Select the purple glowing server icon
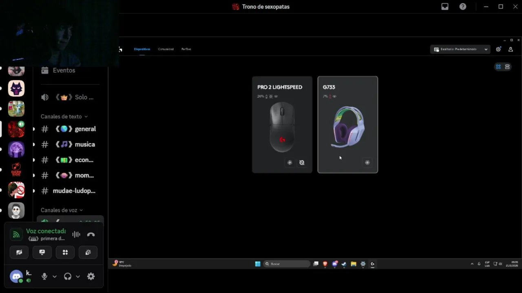The height and width of the screenshot is (293, 522). (x=16, y=149)
